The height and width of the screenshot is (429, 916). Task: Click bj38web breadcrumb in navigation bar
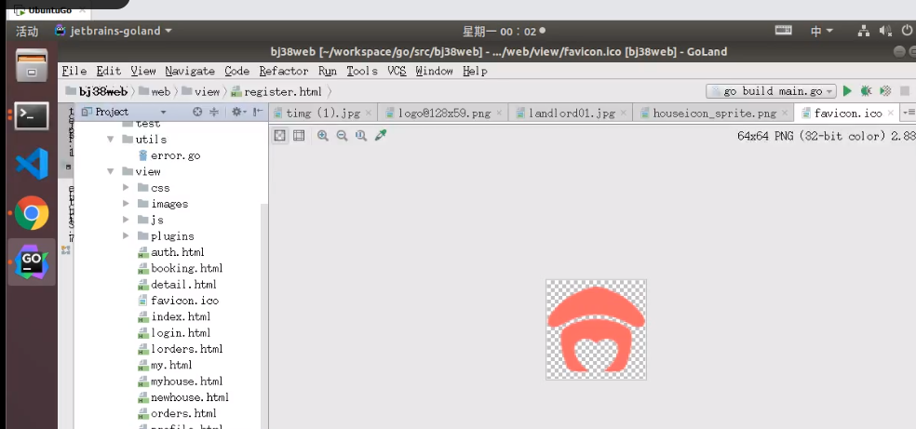click(x=97, y=91)
